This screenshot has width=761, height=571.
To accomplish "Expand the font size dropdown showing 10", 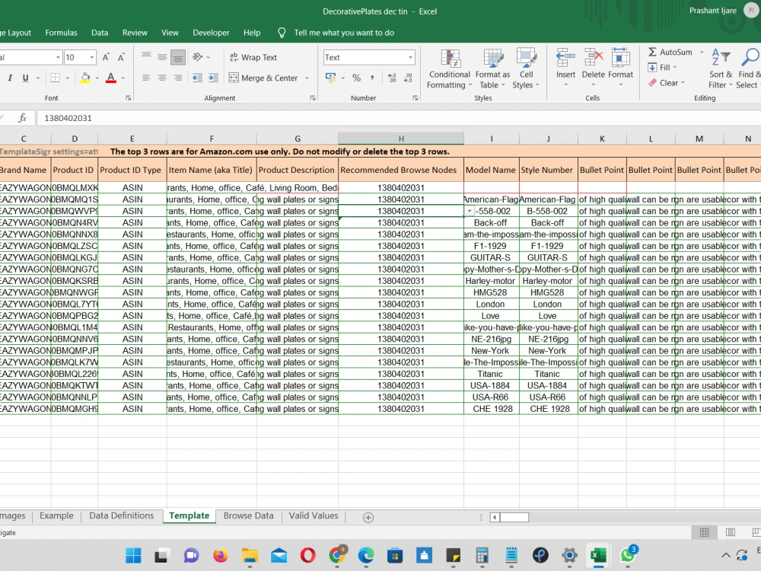I will (x=92, y=57).
